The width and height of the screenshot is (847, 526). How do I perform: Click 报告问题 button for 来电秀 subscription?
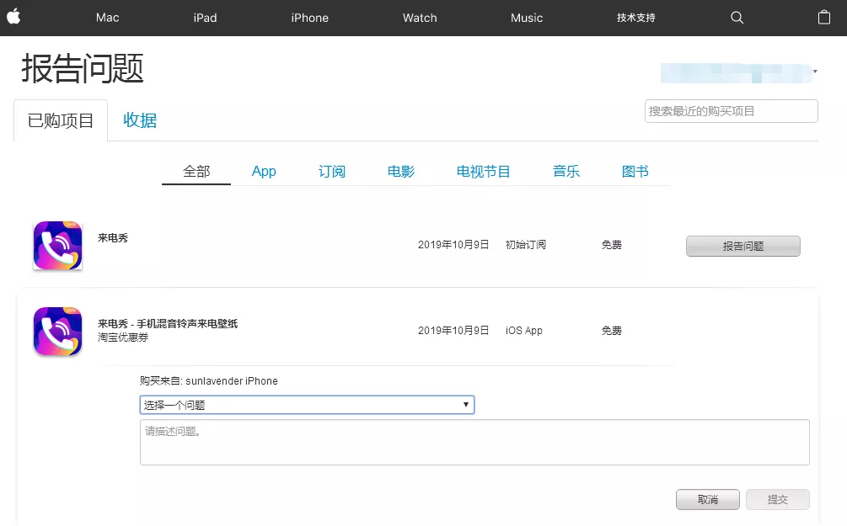click(743, 246)
